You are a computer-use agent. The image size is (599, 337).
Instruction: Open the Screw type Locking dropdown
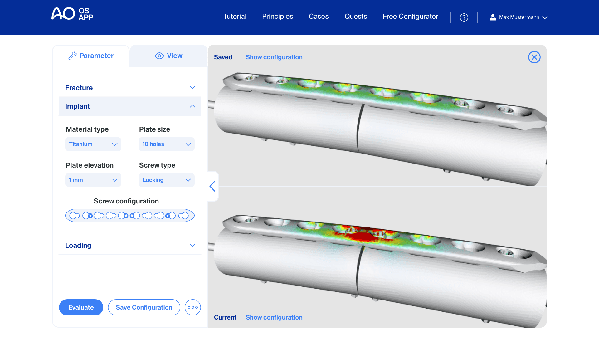click(166, 180)
